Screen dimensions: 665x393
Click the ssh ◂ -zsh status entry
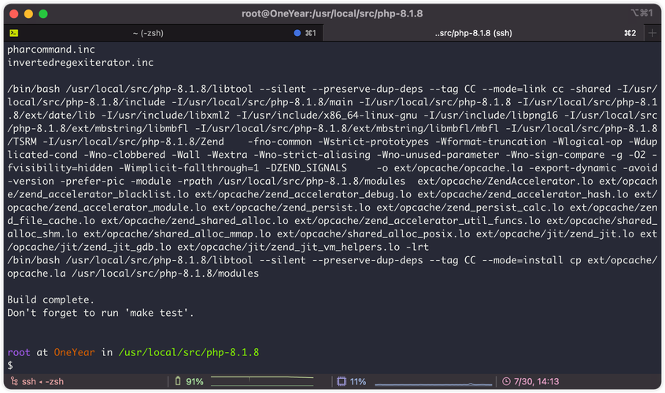point(42,381)
